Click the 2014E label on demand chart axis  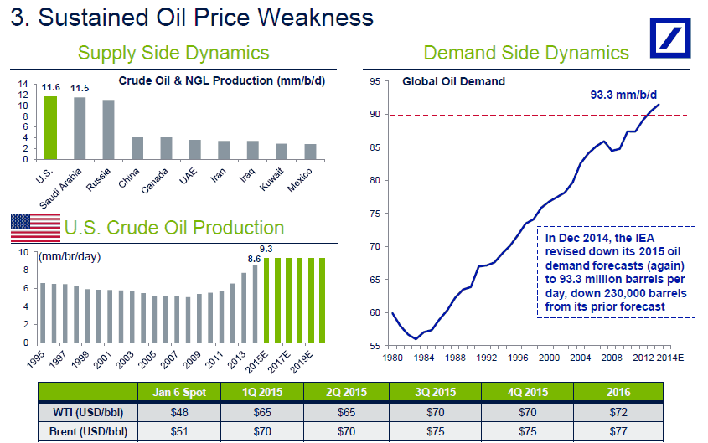(670, 358)
